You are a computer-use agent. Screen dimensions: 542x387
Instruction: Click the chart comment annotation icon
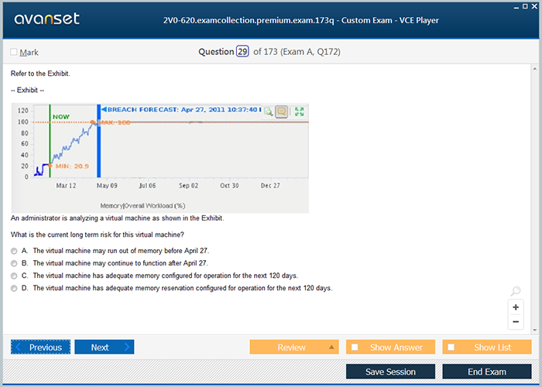click(x=282, y=111)
